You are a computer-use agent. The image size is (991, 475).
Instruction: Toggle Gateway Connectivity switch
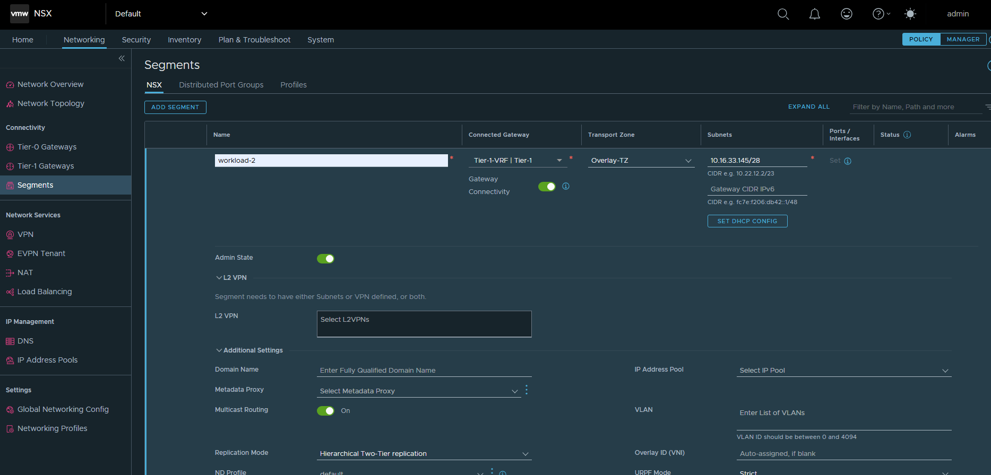pyautogui.click(x=547, y=187)
